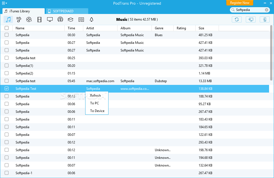Toggle the select-all checkbox in header
Screen dimensions: 274x178
coord(7,28)
